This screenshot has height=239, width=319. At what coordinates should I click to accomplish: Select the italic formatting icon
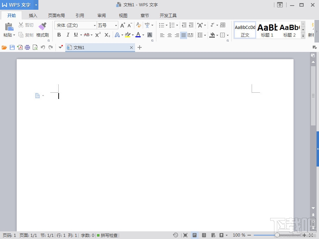[68, 35]
